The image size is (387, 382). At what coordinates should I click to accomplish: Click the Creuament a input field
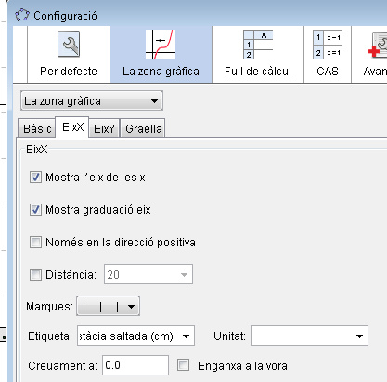click(x=135, y=365)
